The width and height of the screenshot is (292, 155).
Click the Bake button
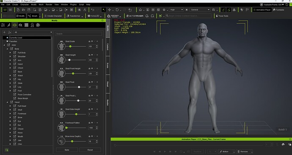67,150
